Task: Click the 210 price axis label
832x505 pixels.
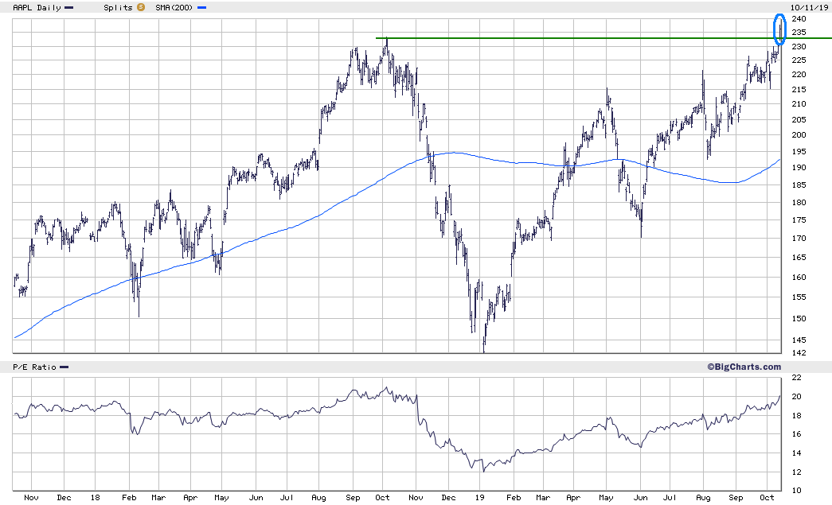Action: tap(799, 104)
